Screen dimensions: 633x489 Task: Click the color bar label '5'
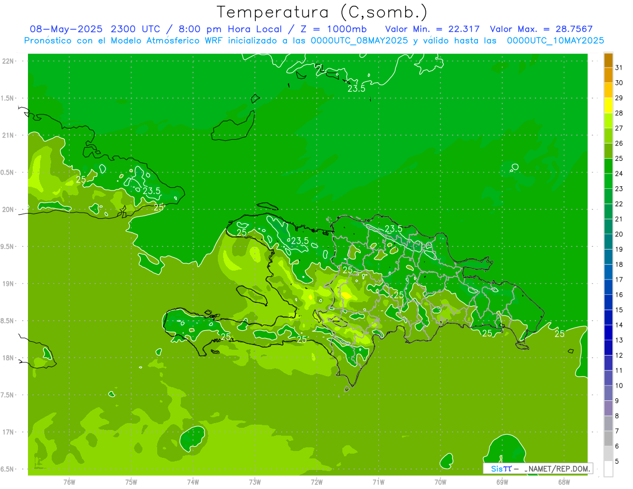(x=617, y=461)
